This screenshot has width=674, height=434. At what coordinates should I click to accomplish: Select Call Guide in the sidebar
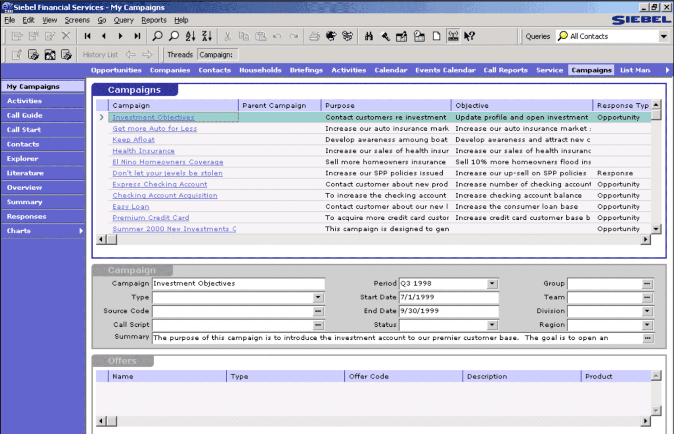[x=43, y=115]
